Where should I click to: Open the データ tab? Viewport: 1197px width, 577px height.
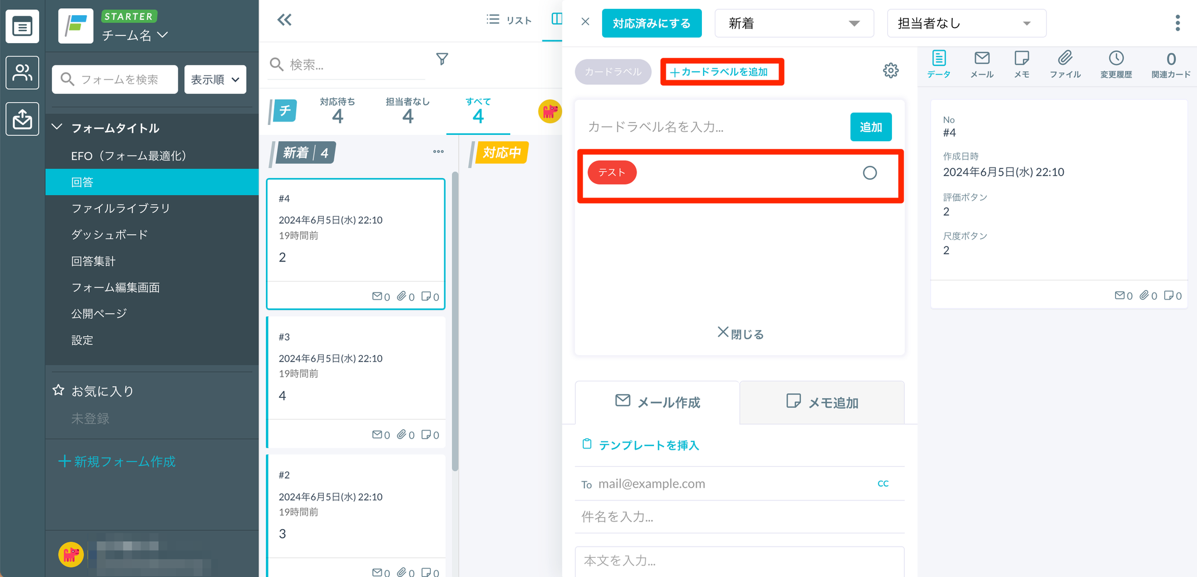click(939, 65)
